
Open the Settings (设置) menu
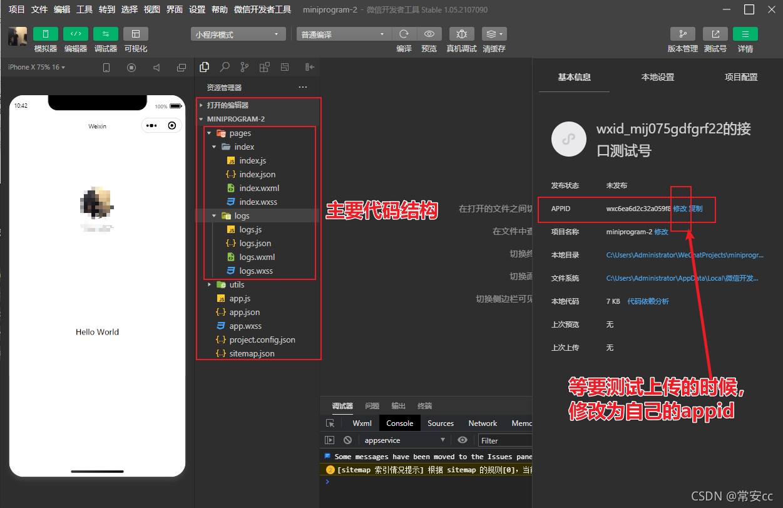pyautogui.click(x=197, y=9)
